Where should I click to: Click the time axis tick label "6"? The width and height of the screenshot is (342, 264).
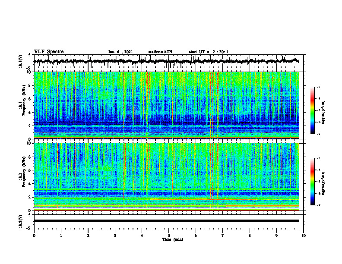tap(196, 236)
